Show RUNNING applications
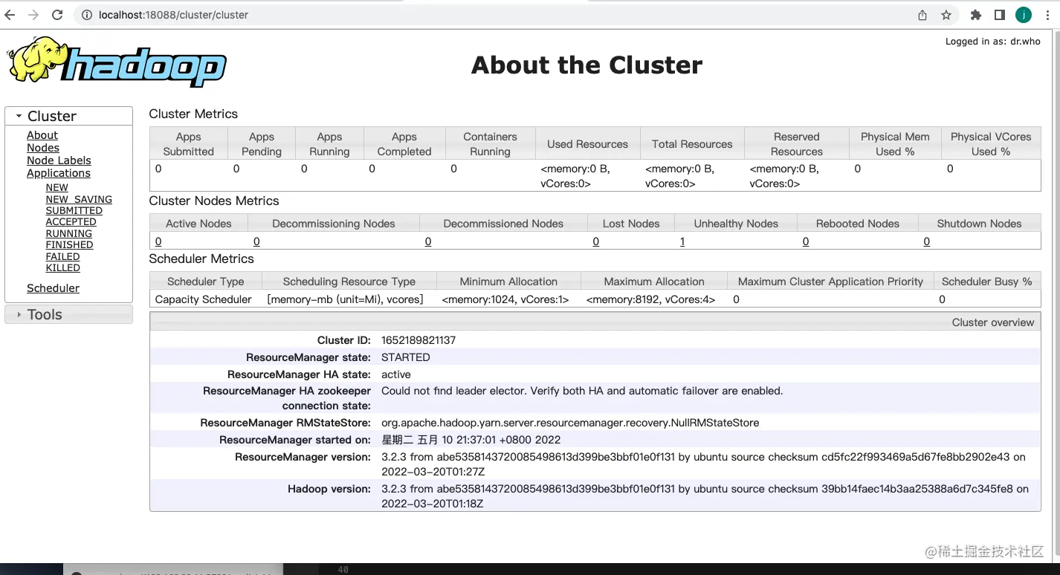The height and width of the screenshot is (575, 1060). click(69, 233)
